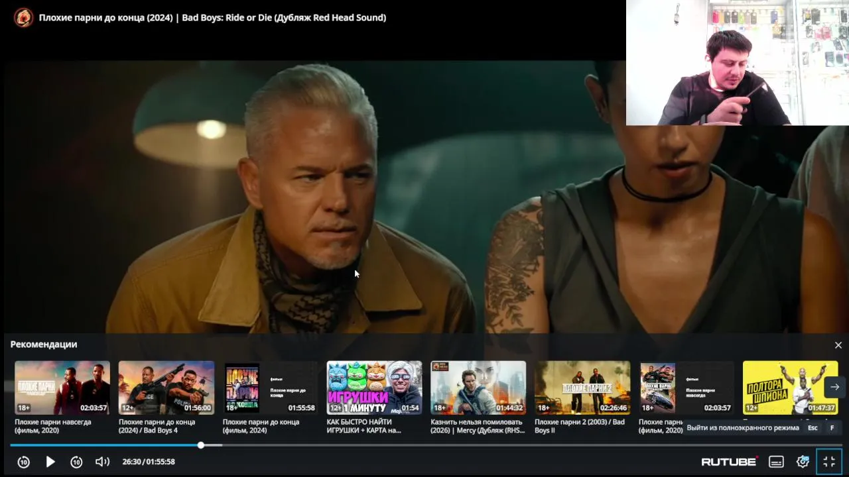This screenshot has height=477, width=849.
Task: Click title Казнить нельзя помиловать (2026)
Action: pos(477,426)
